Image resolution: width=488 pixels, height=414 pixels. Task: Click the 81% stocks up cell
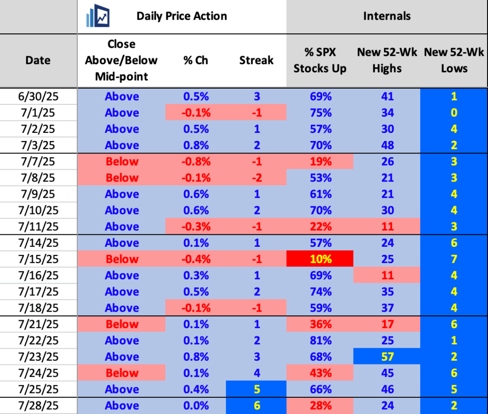pos(320,340)
